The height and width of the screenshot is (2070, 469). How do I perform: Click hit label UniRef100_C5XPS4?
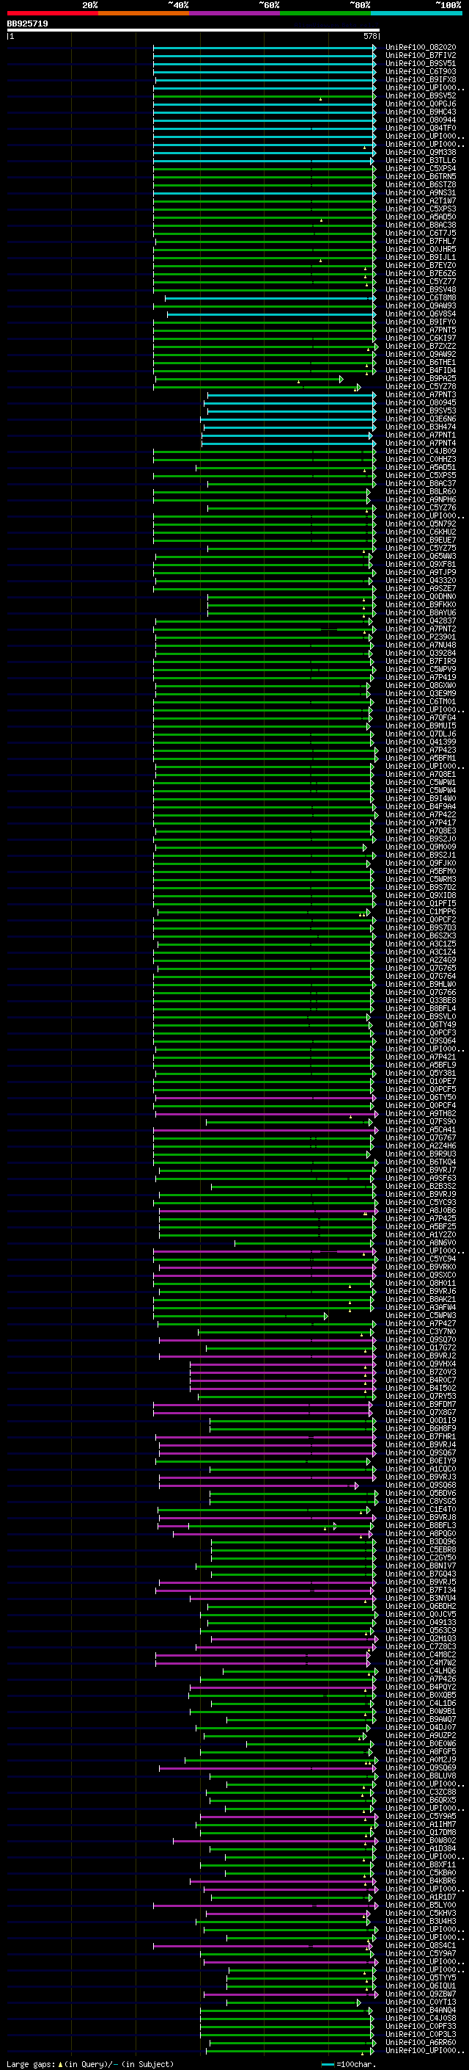(420, 169)
